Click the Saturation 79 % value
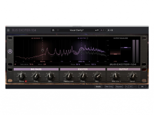This screenshot has width=154, height=115. [31, 64]
